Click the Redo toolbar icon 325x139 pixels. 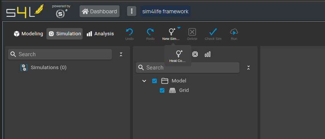point(150,32)
